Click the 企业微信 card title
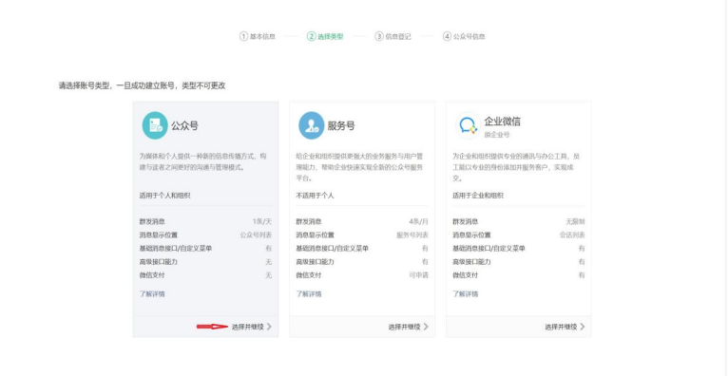The image size is (728, 376). click(503, 122)
